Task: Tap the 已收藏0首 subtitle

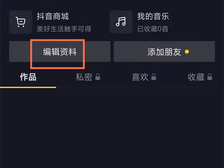Action: click(x=153, y=29)
